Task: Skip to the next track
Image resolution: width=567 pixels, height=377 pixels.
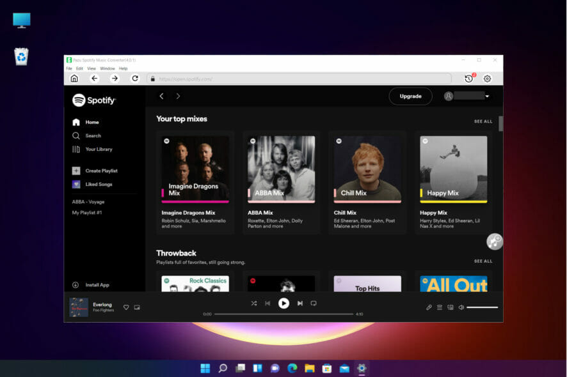Action: [299, 304]
